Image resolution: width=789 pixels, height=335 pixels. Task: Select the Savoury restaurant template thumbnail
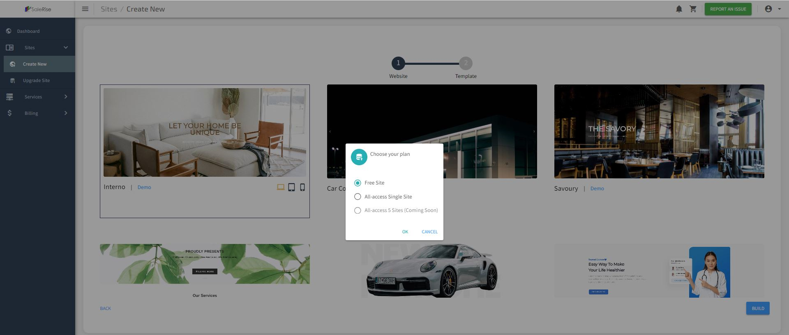click(x=659, y=131)
